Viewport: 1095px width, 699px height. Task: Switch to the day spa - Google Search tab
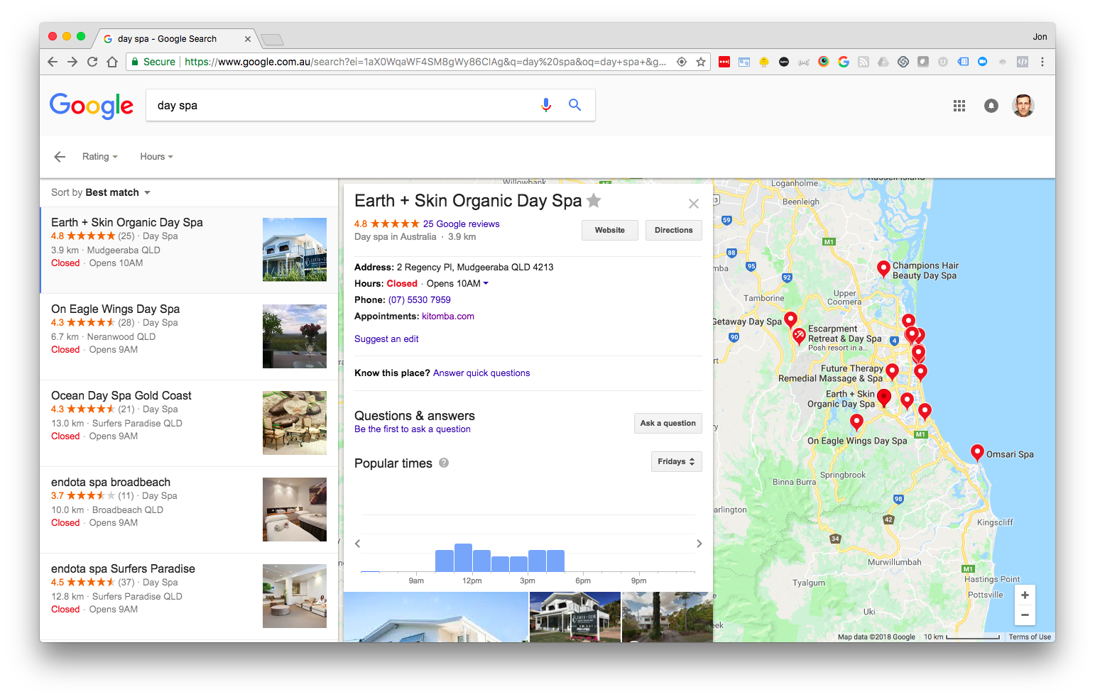tap(168, 39)
